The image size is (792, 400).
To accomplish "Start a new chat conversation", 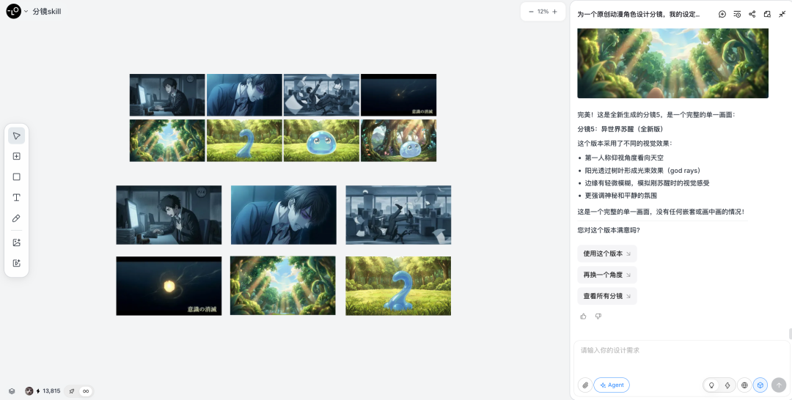I will coord(722,14).
